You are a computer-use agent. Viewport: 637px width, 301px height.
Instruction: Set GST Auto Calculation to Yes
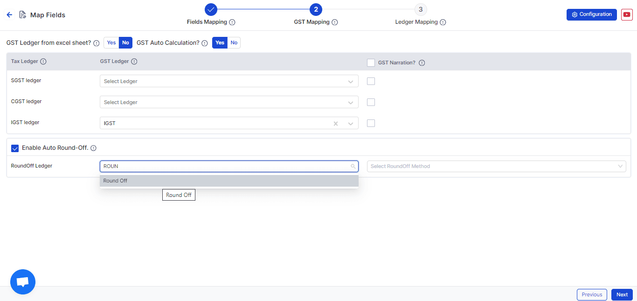pos(220,43)
